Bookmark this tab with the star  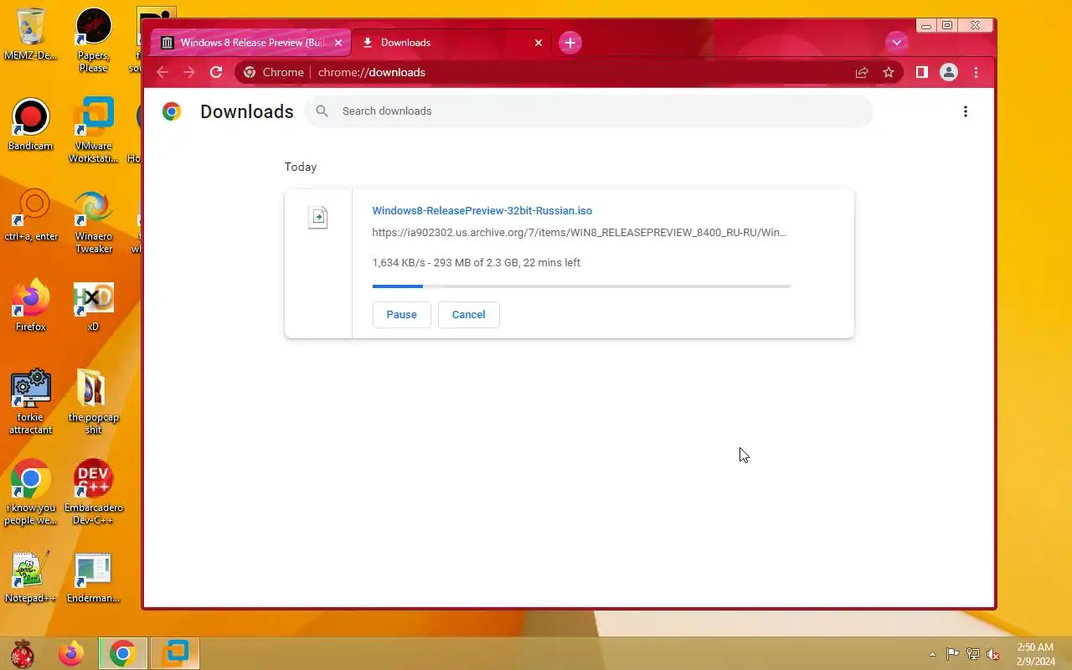click(x=889, y=72)
